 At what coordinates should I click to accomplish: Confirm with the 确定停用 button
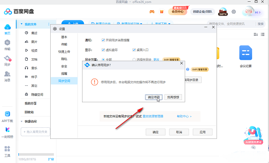pyautogui.click(x=154, y=97)
